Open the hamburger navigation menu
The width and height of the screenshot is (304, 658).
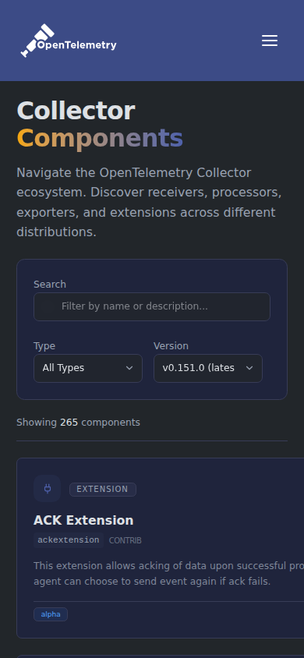270,41
